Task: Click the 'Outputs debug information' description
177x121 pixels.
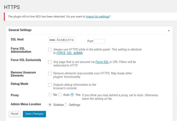Action: pyautogui.click(x=75, y=86)
